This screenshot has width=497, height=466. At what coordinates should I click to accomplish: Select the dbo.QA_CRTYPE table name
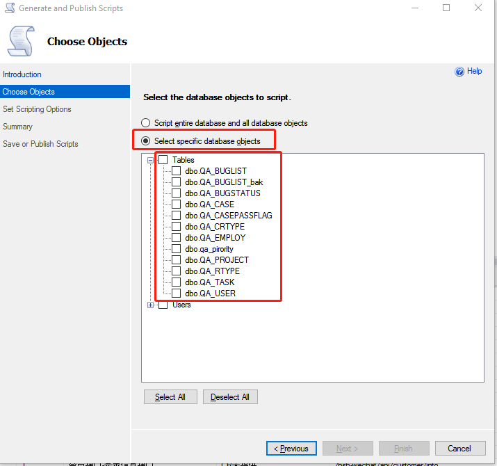(x=215, y=227)
